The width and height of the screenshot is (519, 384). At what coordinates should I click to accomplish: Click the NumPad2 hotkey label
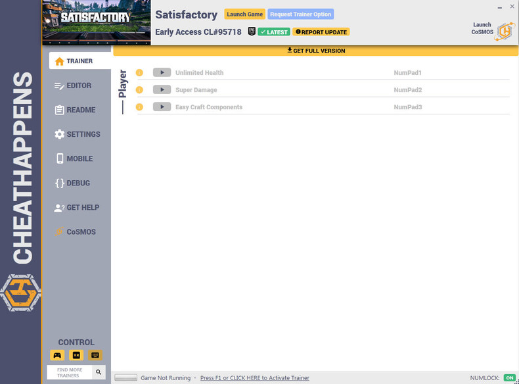click(x=407, y=90)
